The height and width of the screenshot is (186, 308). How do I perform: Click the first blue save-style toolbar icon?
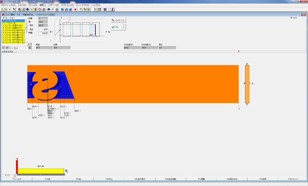coord(62,9)
